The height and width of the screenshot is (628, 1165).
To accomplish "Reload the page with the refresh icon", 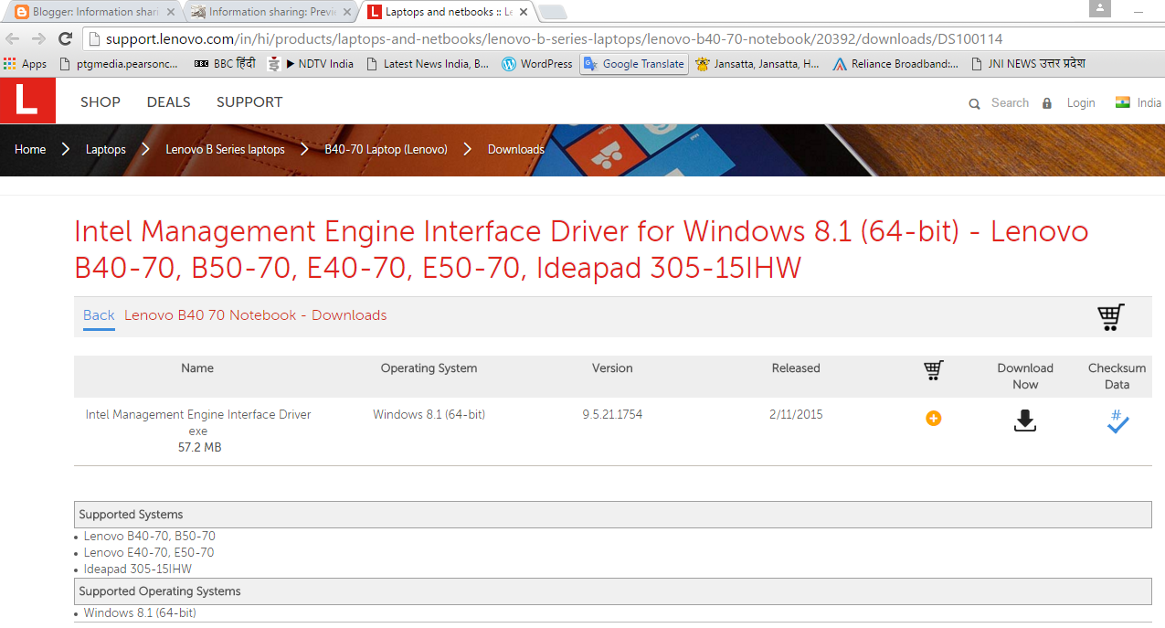I will pos(64,39).
